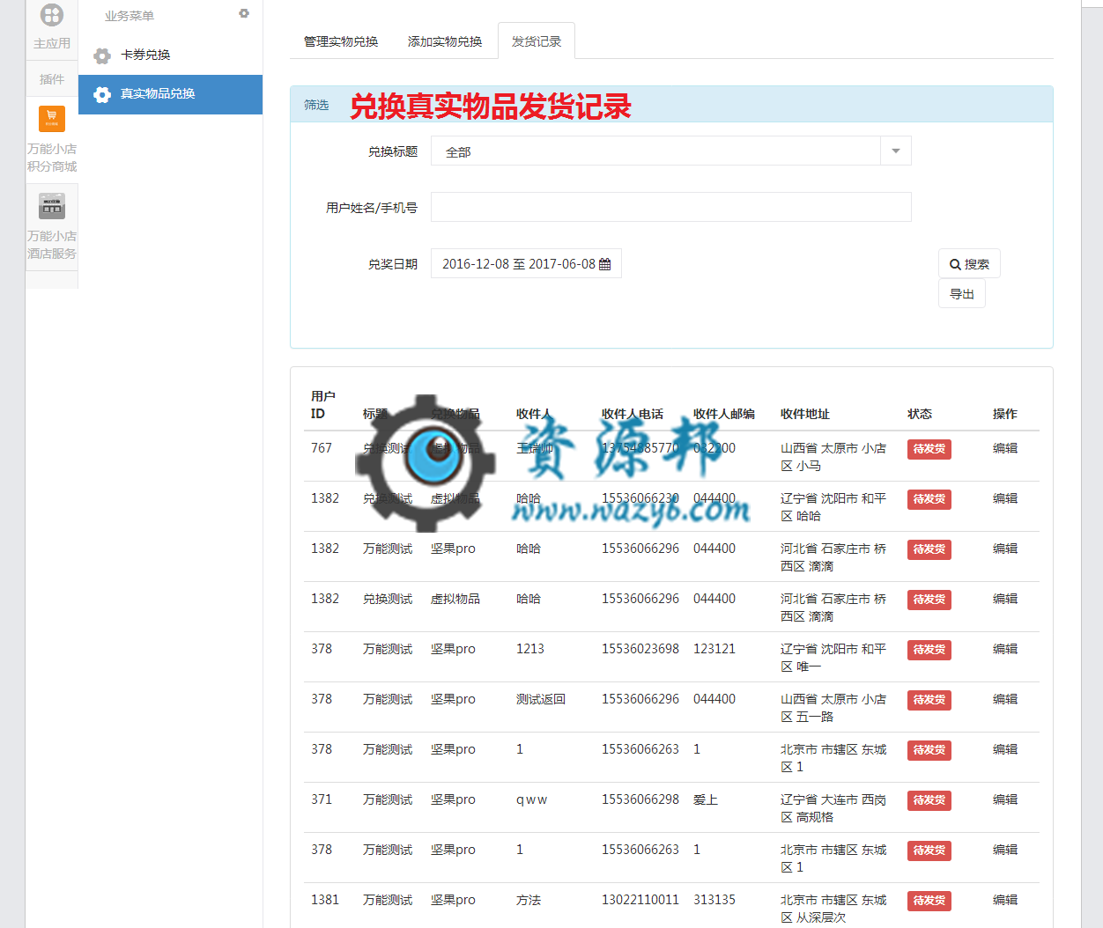Click the 待发货 badge in the 1213 row

click(x=929, y=650)
